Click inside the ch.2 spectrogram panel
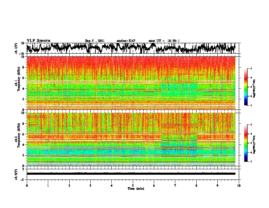The height and width of the screenshot is (208, 269). coord(131,139)
